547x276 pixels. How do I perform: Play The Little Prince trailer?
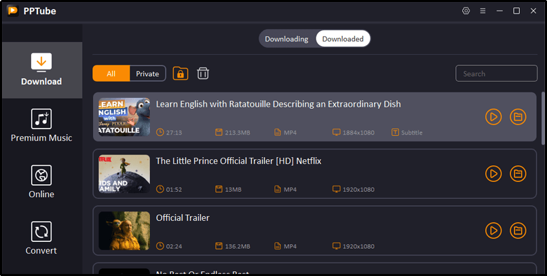493,173
